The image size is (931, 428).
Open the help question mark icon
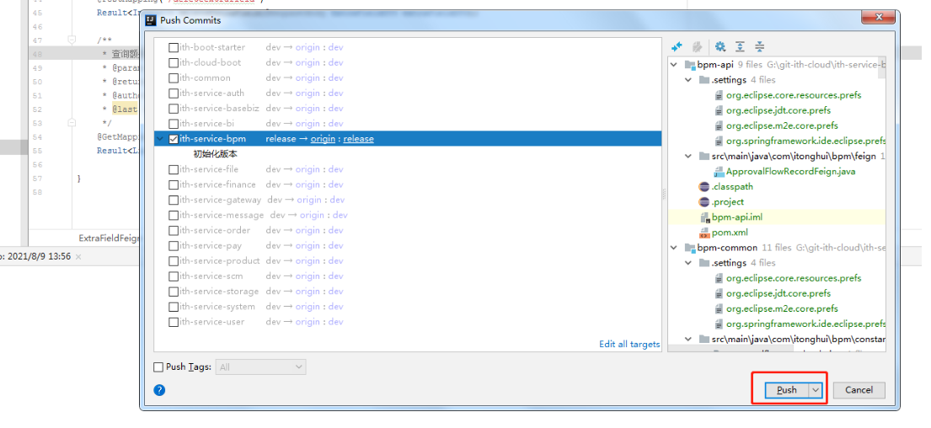[x=159, y=390]
